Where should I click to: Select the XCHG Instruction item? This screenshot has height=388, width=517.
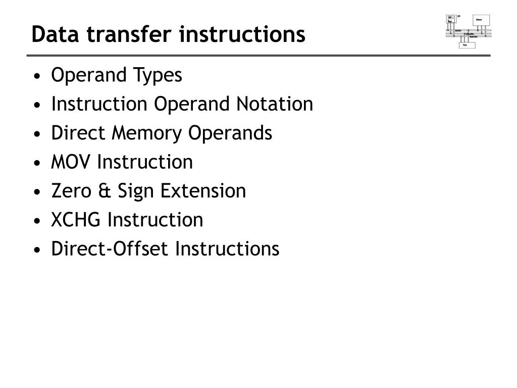(x=127, y=220)
